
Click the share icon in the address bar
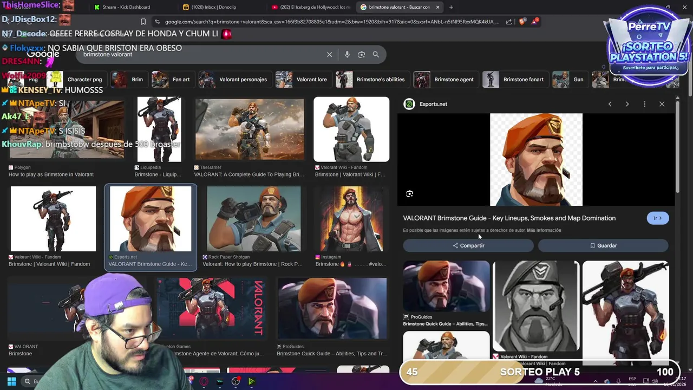coord(509,22)
